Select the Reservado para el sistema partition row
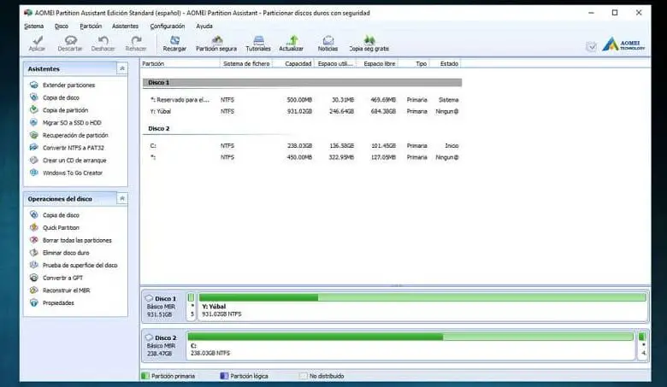 pos(302,100)
